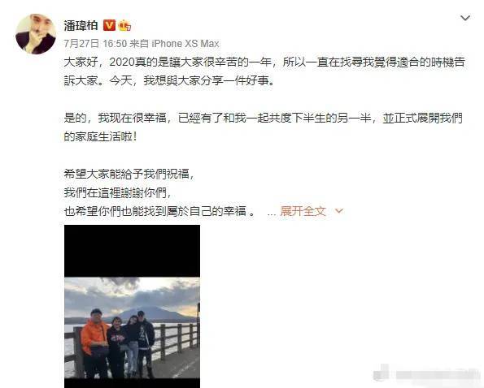
Task: Open the attached family photo thumbnail
Action: tap(132, 306)
